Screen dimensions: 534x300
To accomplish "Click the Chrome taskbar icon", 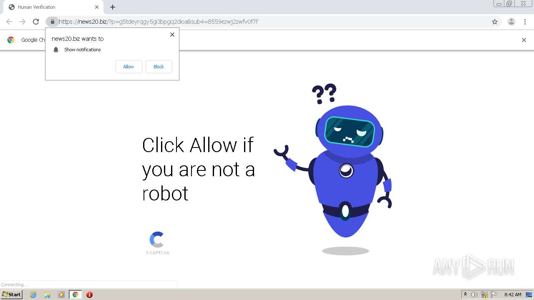I will [x=76, y=295].
